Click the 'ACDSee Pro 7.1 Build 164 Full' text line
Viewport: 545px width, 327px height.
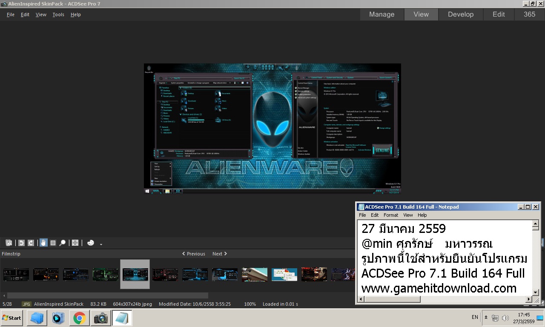(443, 273)
